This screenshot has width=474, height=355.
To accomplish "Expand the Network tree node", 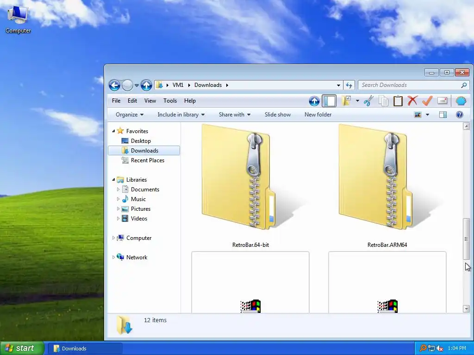I will [x=113, y=257].
